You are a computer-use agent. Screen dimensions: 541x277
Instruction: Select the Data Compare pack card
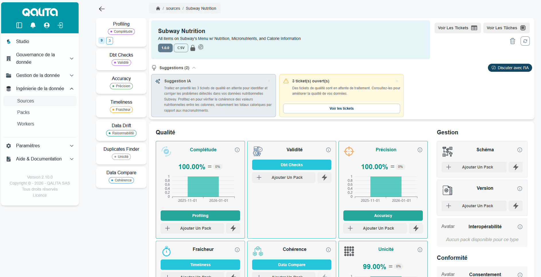pyautogui.click(x=121, y=177)
